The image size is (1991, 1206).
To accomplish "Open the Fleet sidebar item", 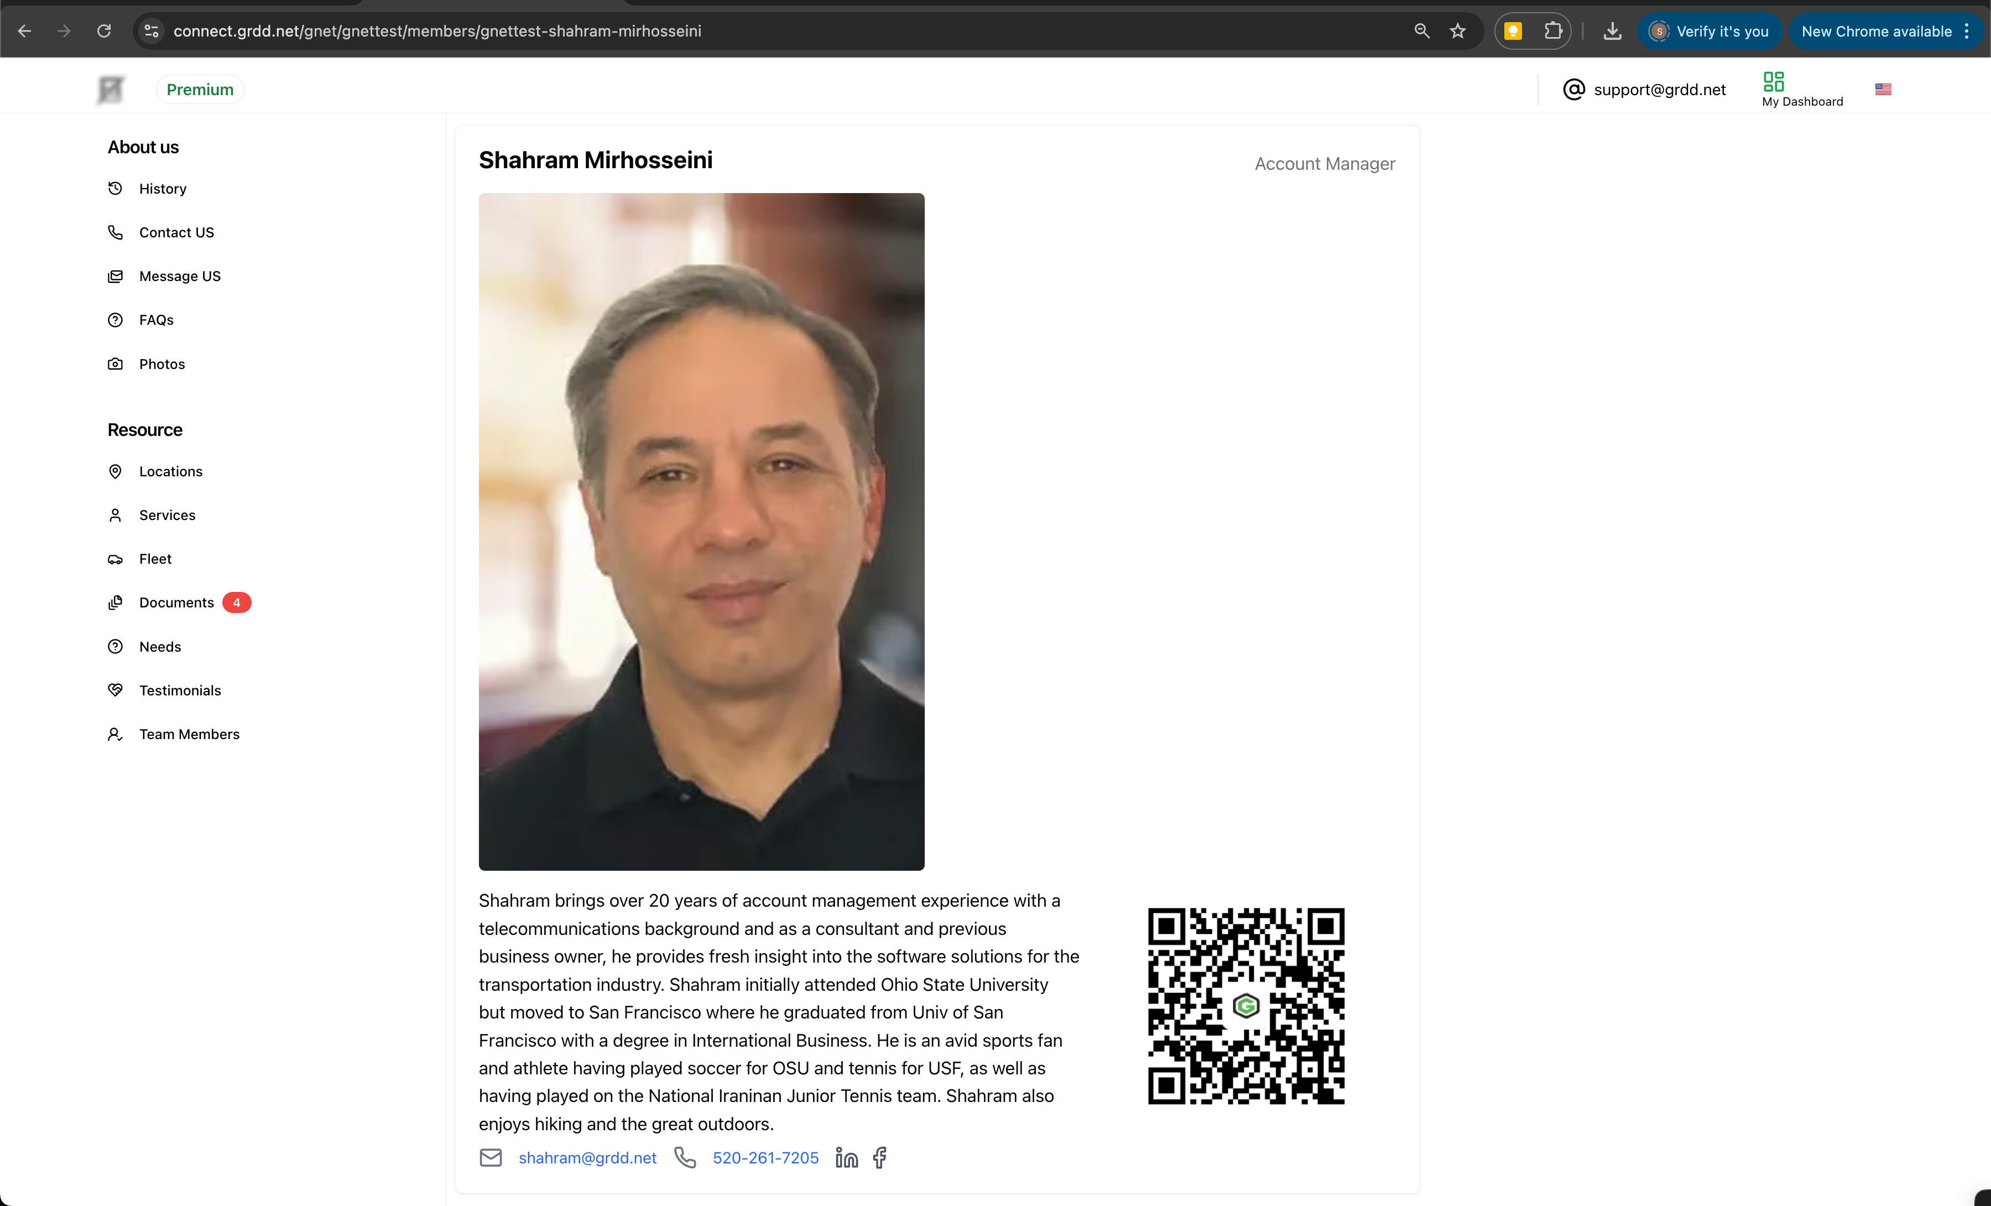I will 155,559.
